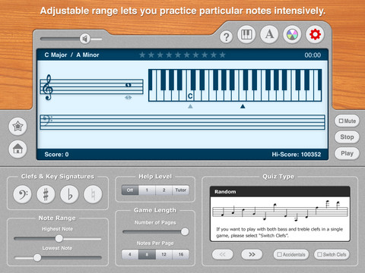Toggle the Mute checkbox
This screenshot has height=273, width=365.
(347, 121)
